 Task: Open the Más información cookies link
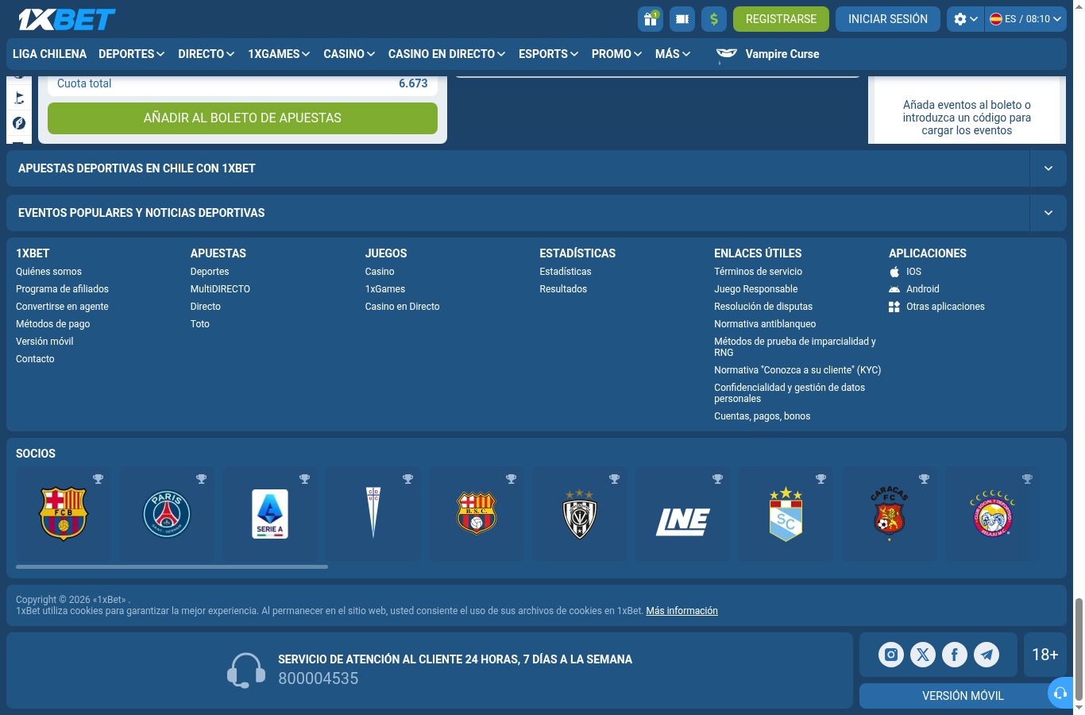[682, 611]
